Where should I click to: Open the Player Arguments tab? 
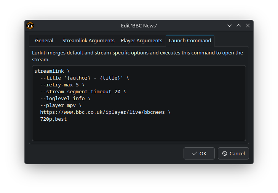142,41
